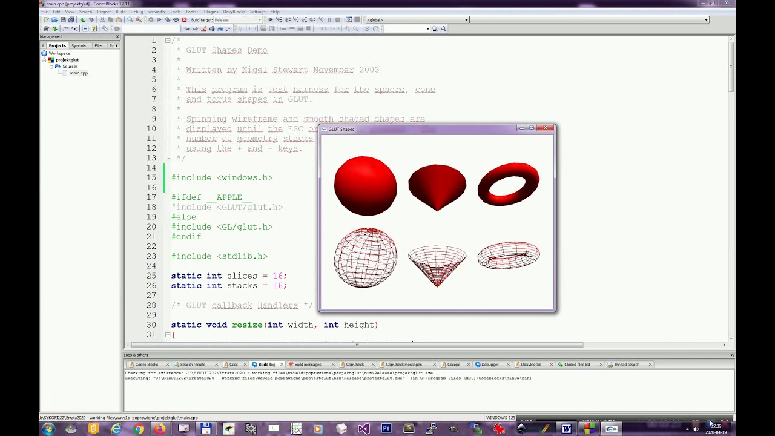Click line 15 windows.h include text
Screen dimensions: 775x436
point(222,177)
